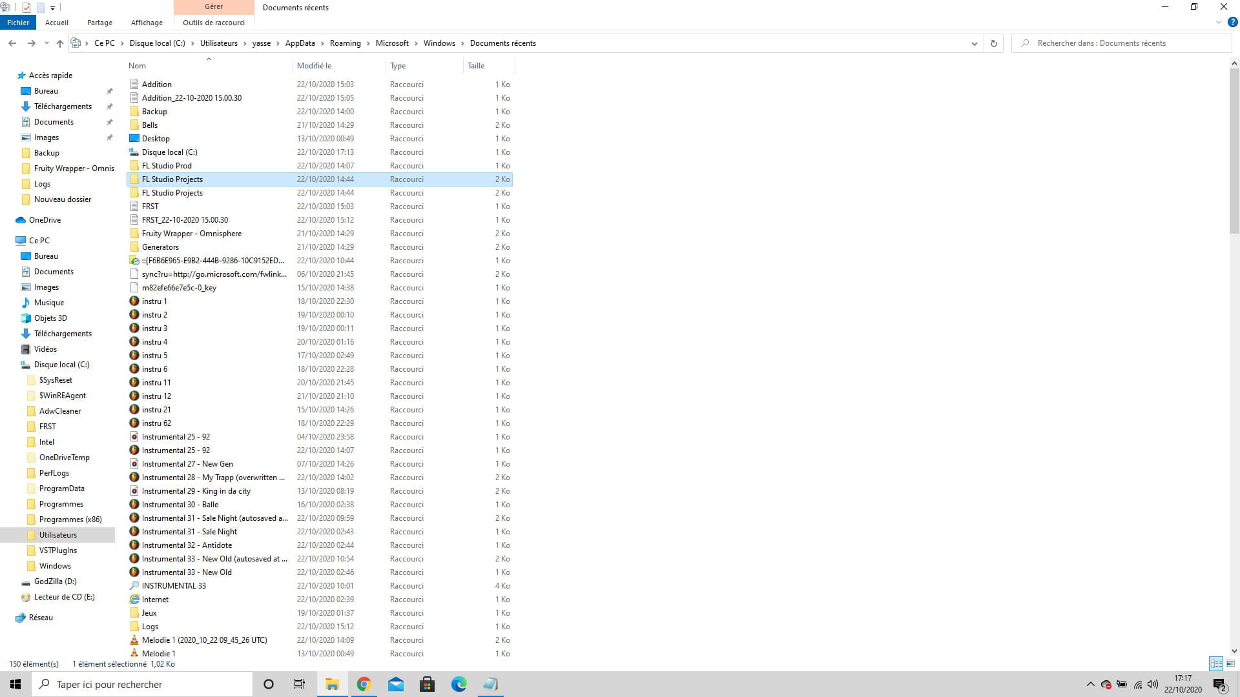
Task: Sort by Modifié le column header
Action: 338,66
